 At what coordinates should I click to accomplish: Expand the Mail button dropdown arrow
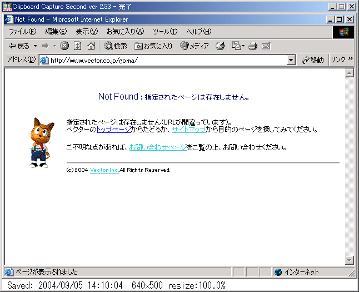243,46
